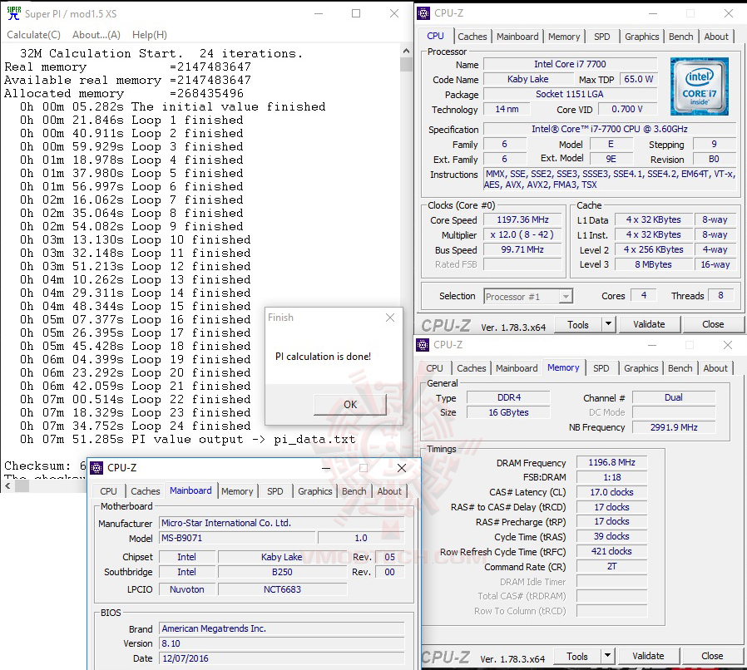The height and width of the screenshot is (670, 747).
Task: Switch to SPD tab in Memory CPU-Z window
Action: click(x=601, y=368)
